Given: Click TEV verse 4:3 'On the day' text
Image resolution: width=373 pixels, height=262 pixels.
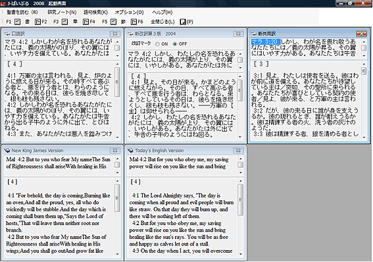Looking at the screenshot, I should click(182, 251).
